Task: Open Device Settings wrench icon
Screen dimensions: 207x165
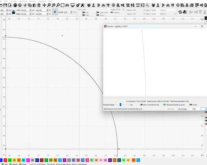Action: [x=82, y=5]
